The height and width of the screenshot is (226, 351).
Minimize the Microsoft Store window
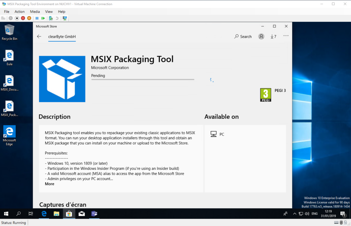263,26
